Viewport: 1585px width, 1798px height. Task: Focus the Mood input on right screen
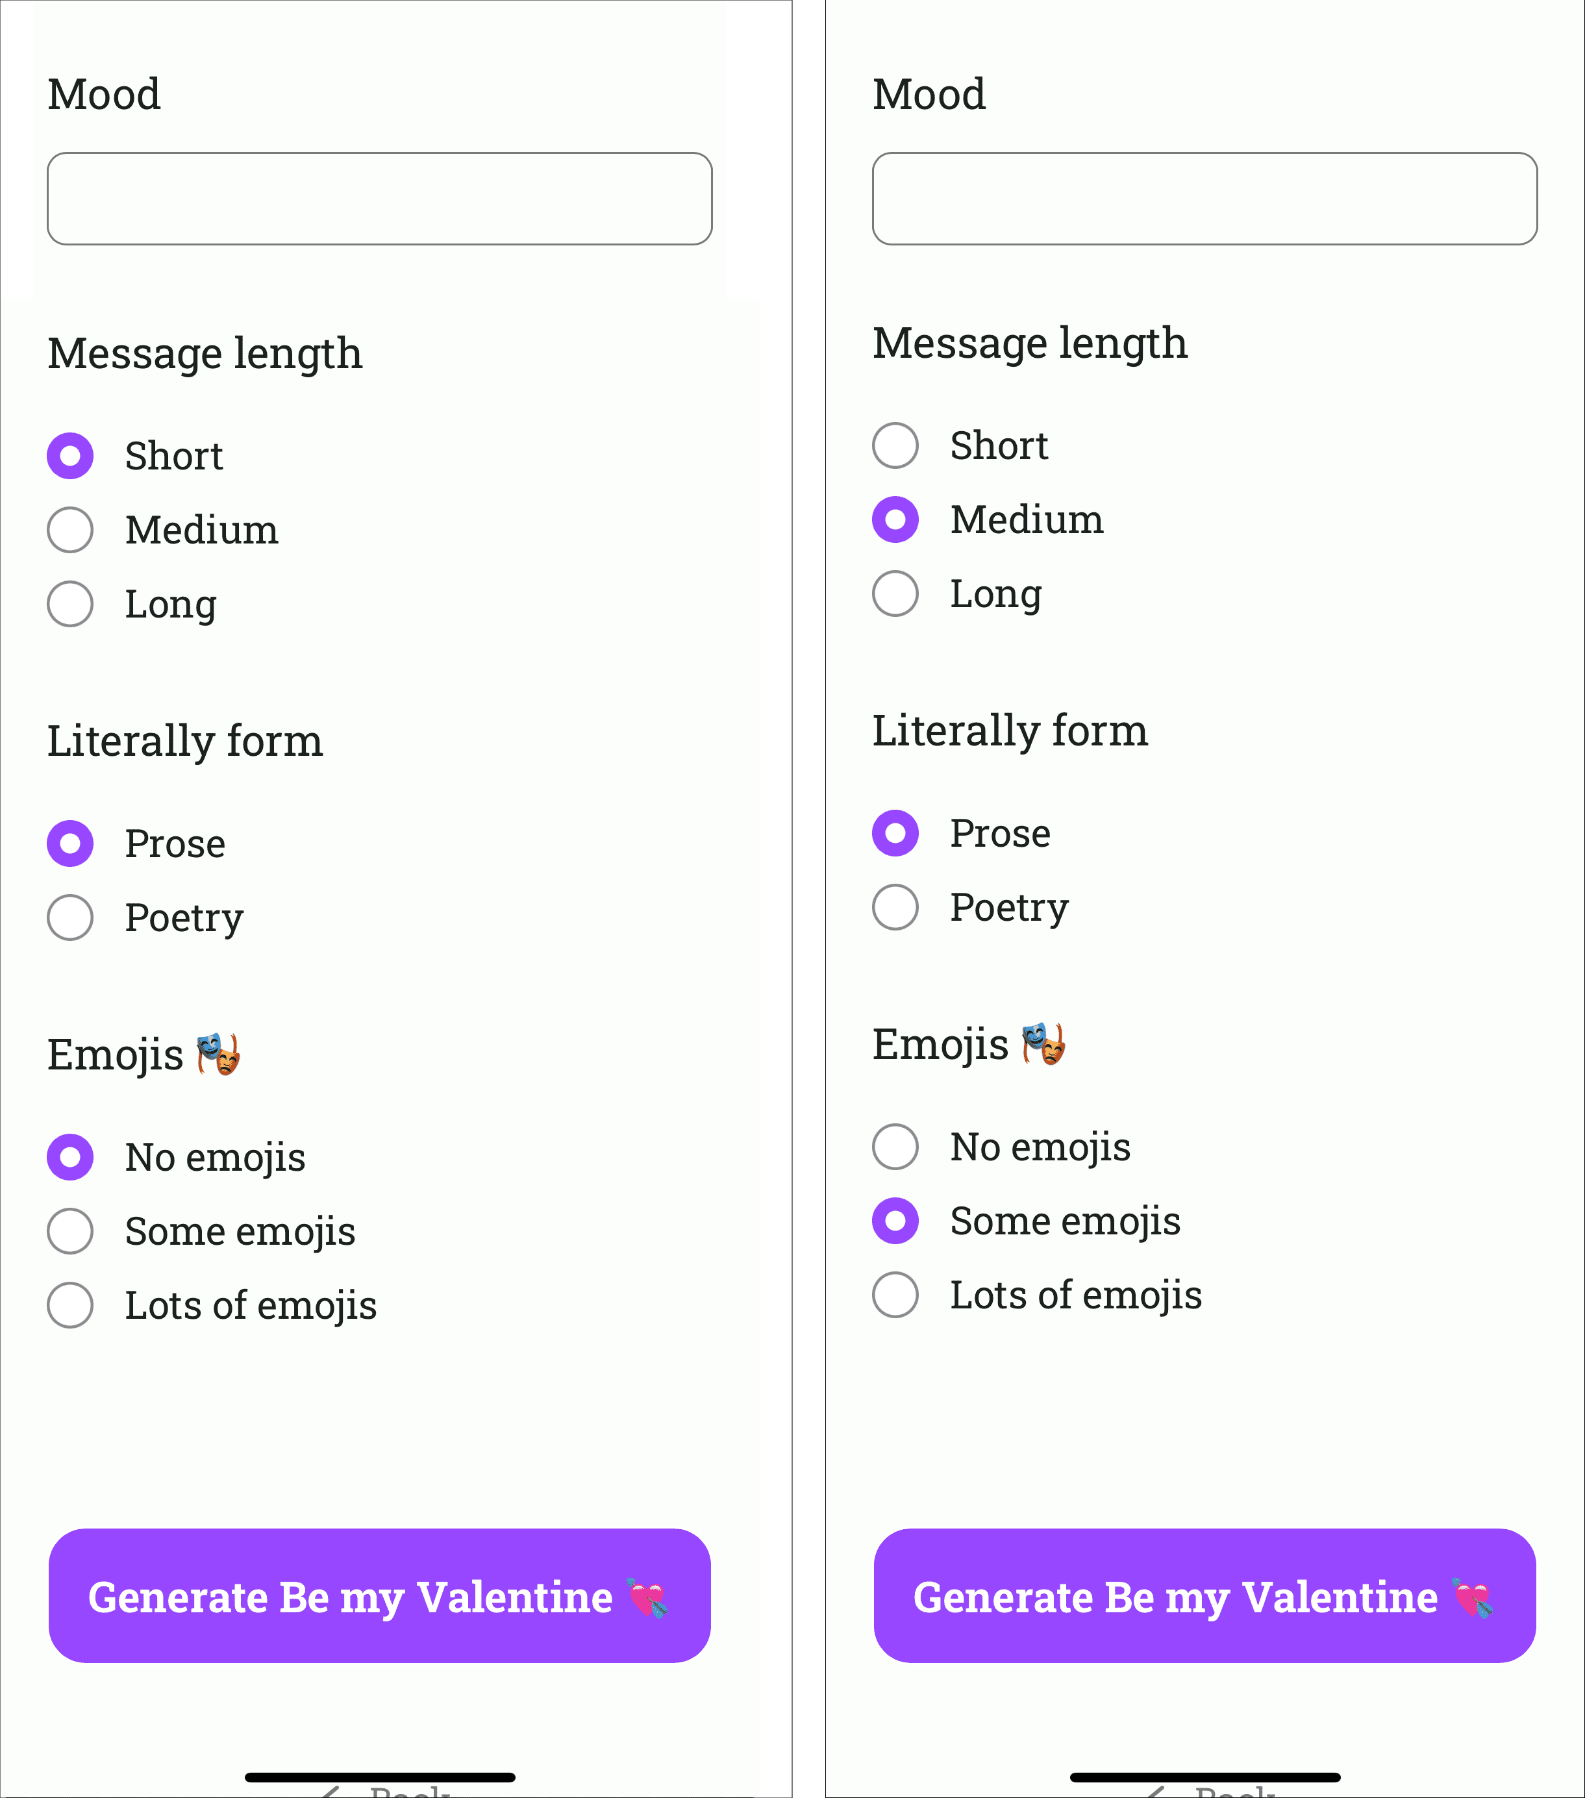tap(1204, 199)
